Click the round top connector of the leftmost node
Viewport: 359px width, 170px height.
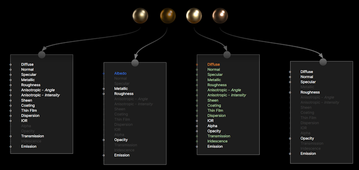coord(42,55)
